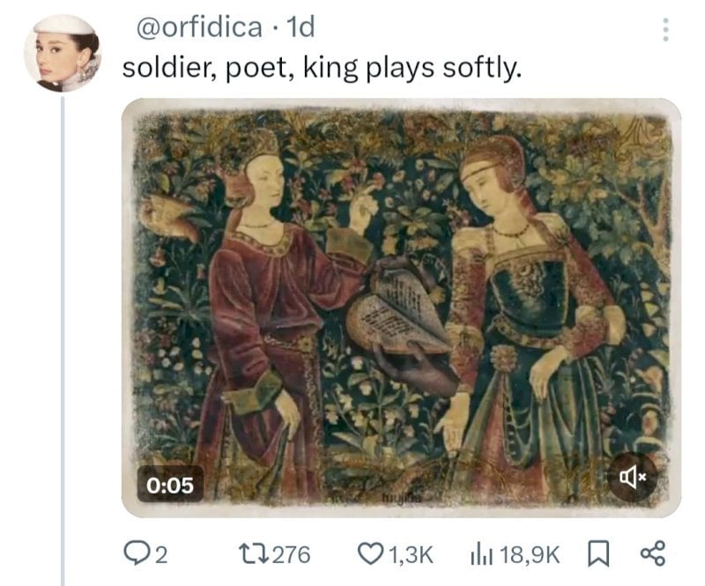Click the 18,9K views count
705x586 pixels.
[529, 554]
